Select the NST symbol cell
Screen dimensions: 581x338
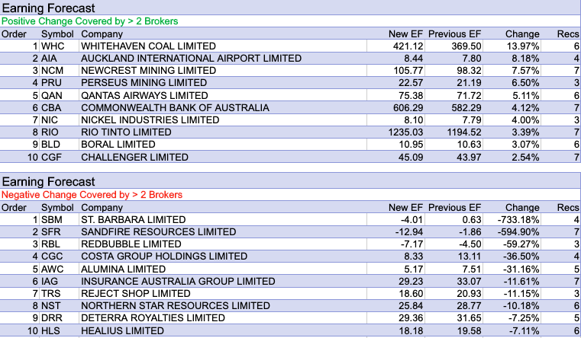(x=50, y=306)
